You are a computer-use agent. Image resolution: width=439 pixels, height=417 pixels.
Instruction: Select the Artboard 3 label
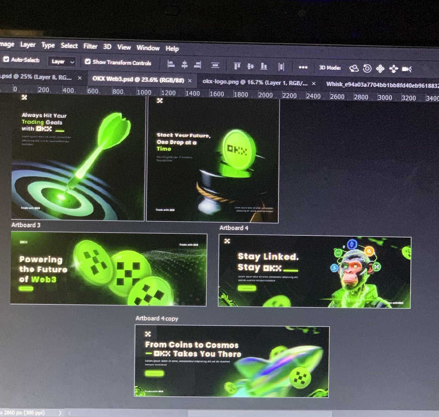click(26, 225)
